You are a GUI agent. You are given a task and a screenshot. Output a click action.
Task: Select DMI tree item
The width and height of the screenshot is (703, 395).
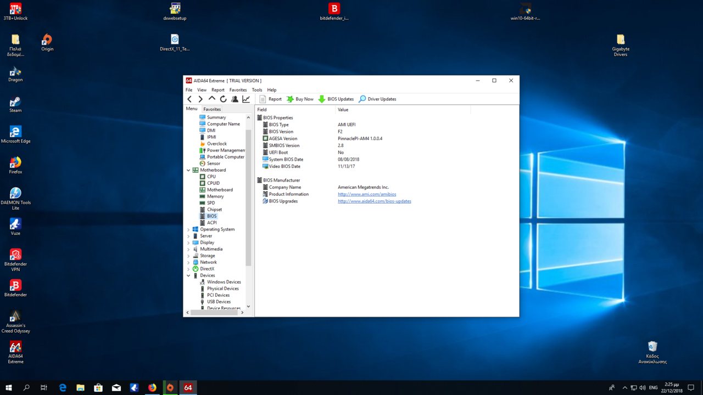(x=211, y=131)
